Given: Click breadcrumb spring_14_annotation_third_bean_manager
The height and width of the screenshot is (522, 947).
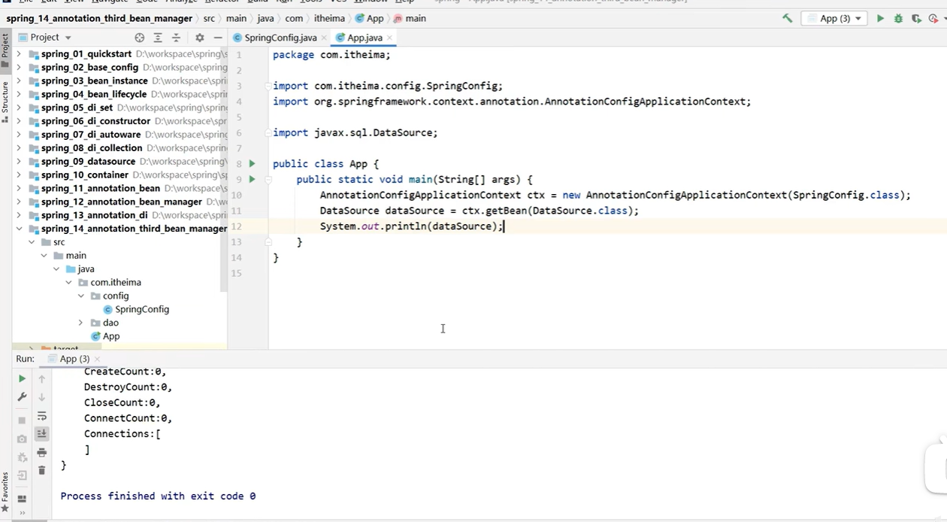Looking at the screenshot, I should [x=99, y=18].
